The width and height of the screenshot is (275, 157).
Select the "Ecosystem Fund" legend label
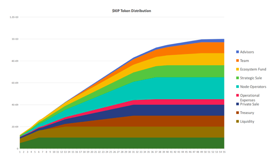(253, 69)
